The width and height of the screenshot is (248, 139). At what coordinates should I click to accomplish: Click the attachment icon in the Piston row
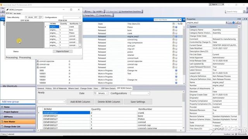[x=174, y=27]
